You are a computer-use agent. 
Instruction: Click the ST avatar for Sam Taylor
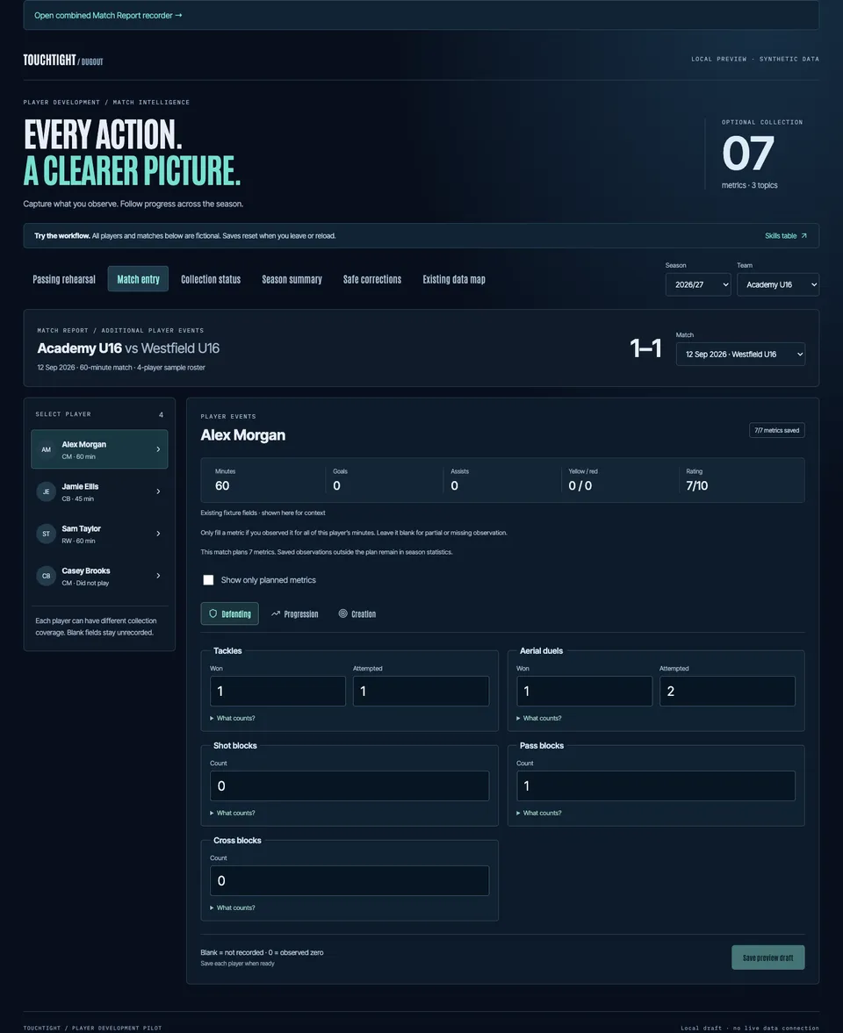click(x=47, y=534)
